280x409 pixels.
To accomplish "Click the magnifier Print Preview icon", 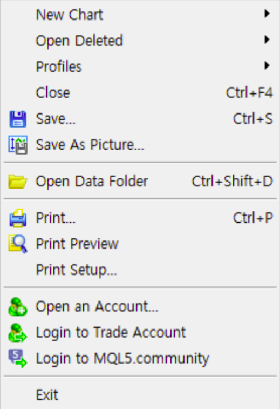I will (18, 244).
